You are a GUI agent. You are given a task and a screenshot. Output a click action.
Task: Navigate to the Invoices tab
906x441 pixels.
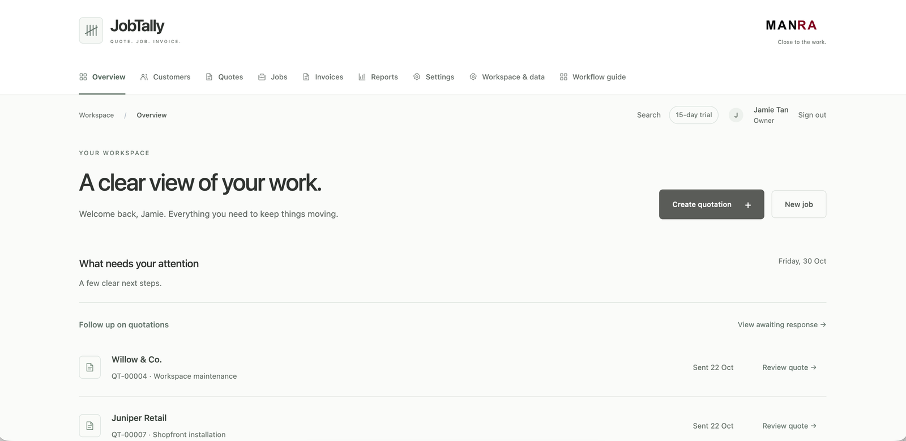click(323, 77)
